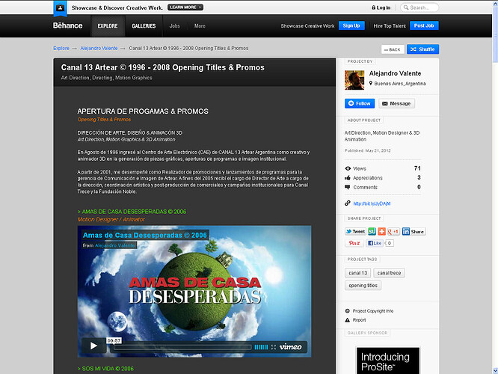Screen dimensions: 498x374
Task: Share via the StumbleUpon icon
Action: tap(372, 232)
